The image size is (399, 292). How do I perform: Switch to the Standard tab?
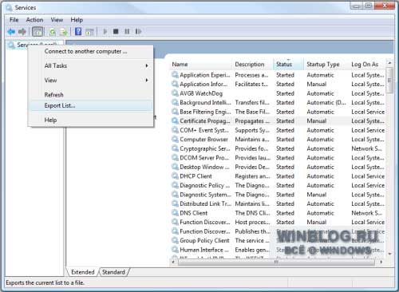point(113,272)
